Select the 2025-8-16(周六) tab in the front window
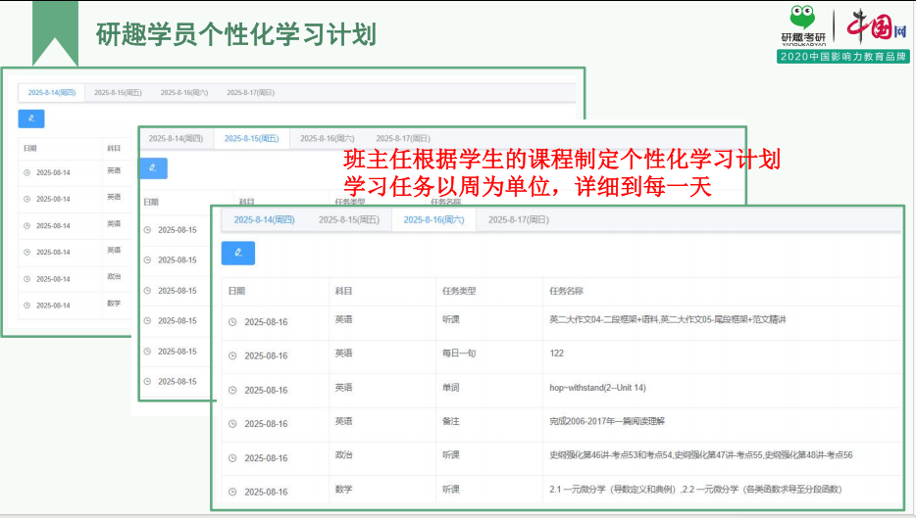This screenshot has height=518, width=916. tap(434, 220)
